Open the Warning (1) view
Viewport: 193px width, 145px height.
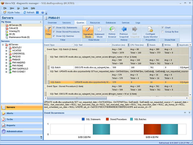coord(14,31)
